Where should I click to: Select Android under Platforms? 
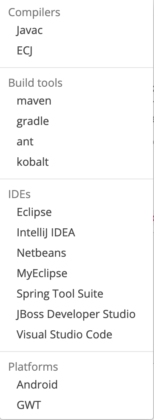coord(37,384)
